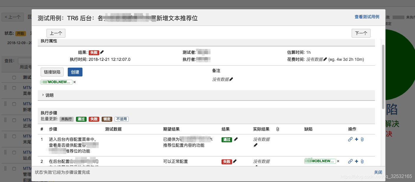Click the 执行步骤 section heading

(x=49, y=113)
